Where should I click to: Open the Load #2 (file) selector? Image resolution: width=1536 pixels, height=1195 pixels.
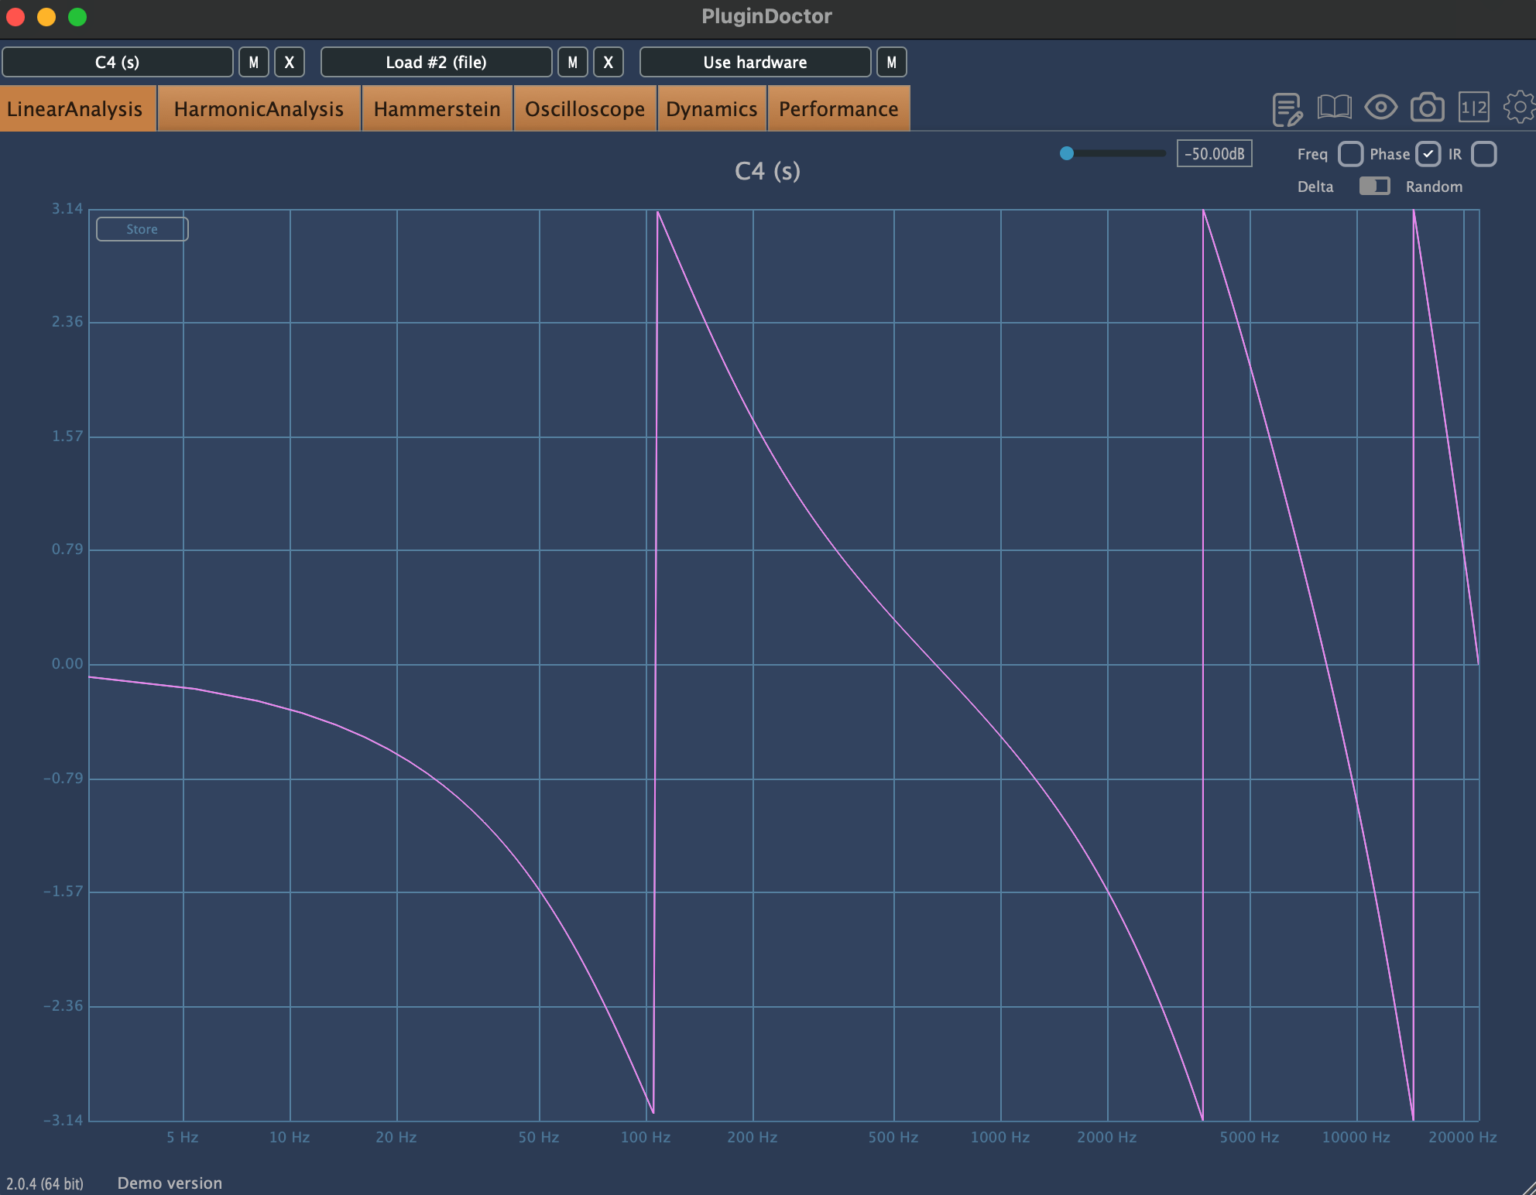(x=436, y=62)
